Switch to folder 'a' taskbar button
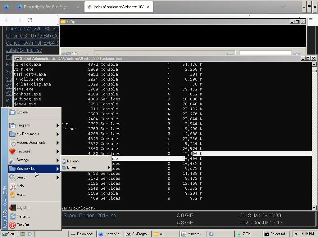The image size is (318, 238). click(166, 234)
